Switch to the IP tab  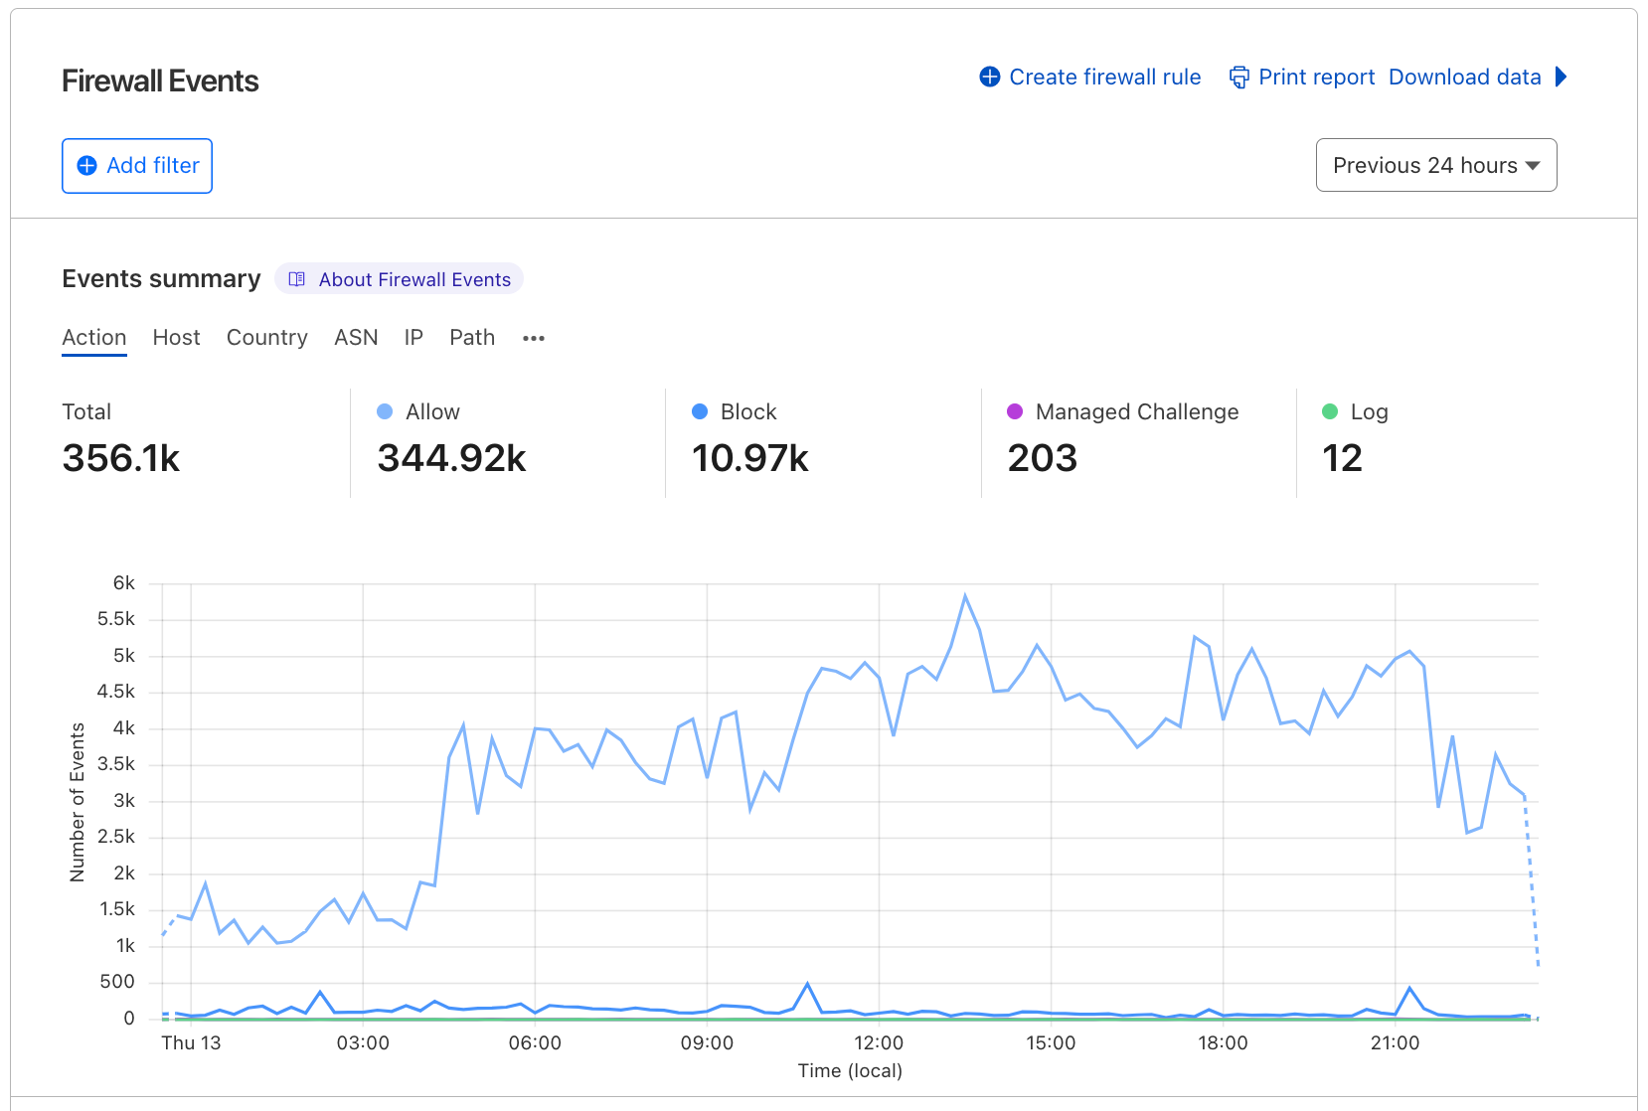pos(413,338)
